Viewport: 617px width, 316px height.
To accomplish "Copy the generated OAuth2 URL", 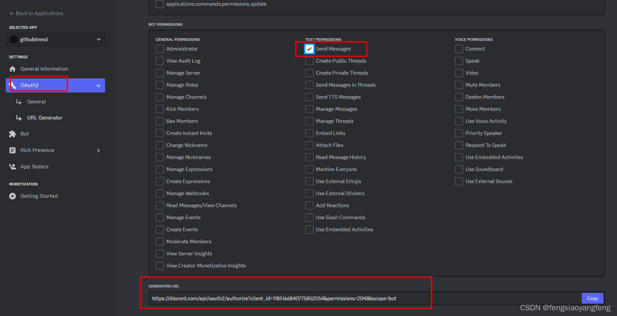I will (592, 298).
